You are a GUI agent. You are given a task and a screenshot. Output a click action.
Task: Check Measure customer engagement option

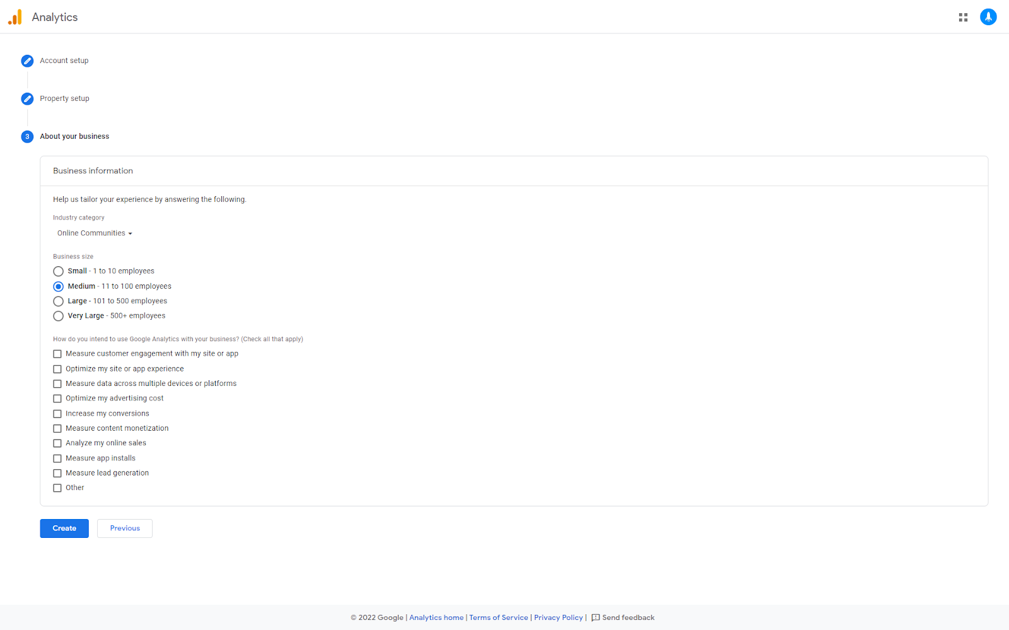pyautogui.click(x=57, y=354)
